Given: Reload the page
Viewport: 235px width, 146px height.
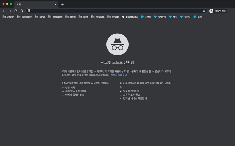Looking at the screenshot, I should 16,11.
